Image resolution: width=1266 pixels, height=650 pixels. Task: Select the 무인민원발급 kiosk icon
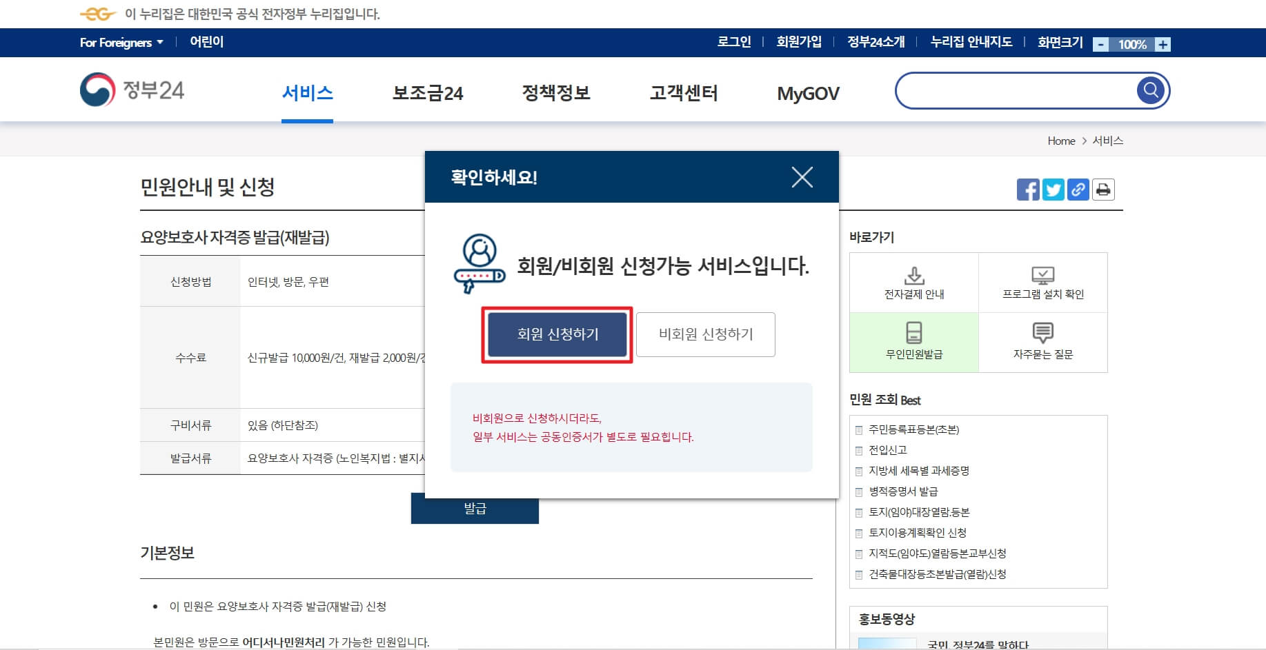tap(914, 334)
